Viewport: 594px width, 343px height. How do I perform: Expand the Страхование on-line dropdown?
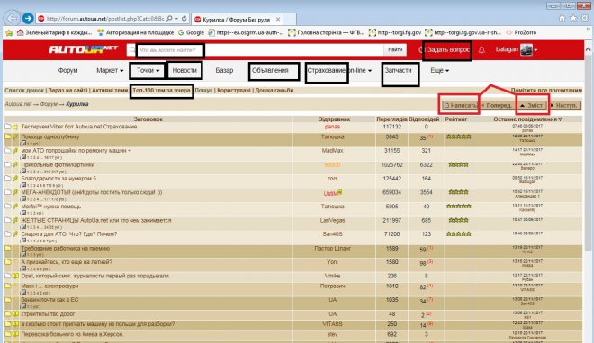pos(339,71)
